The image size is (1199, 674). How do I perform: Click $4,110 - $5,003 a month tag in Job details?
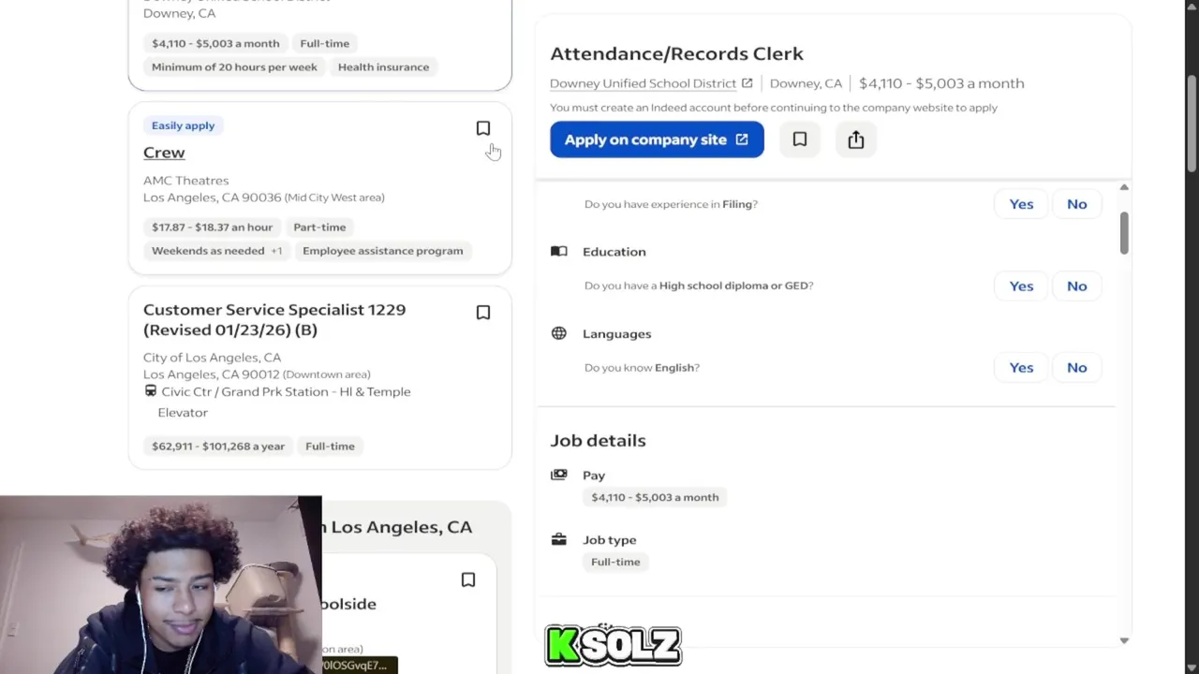[x=655, y=497]
